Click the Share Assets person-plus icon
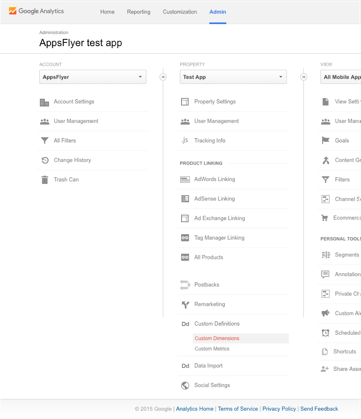The width and height of the screenshot is (361, 419). (x=325, y=369)
